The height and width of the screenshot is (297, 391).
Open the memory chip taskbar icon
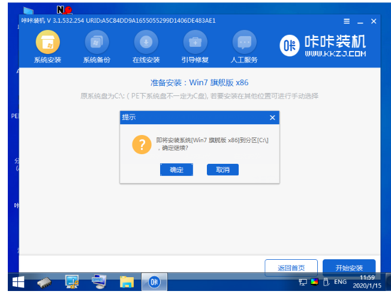pos(44,282)
